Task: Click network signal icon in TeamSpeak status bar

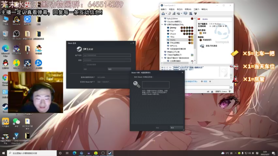Action: pos(230,92)
